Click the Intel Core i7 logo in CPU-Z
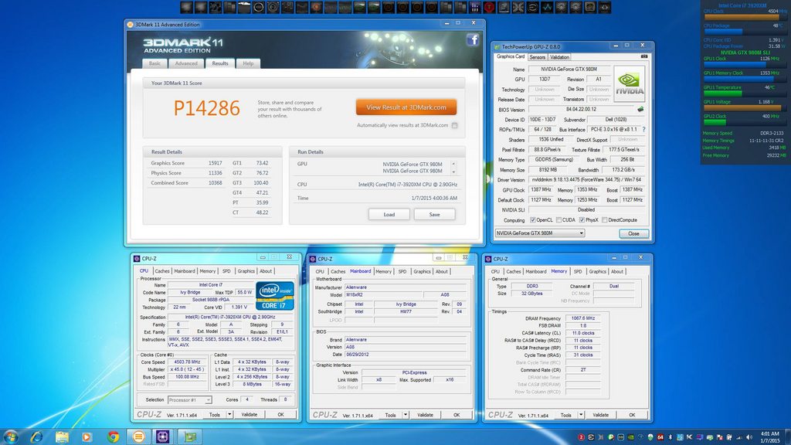 (274, 296)
